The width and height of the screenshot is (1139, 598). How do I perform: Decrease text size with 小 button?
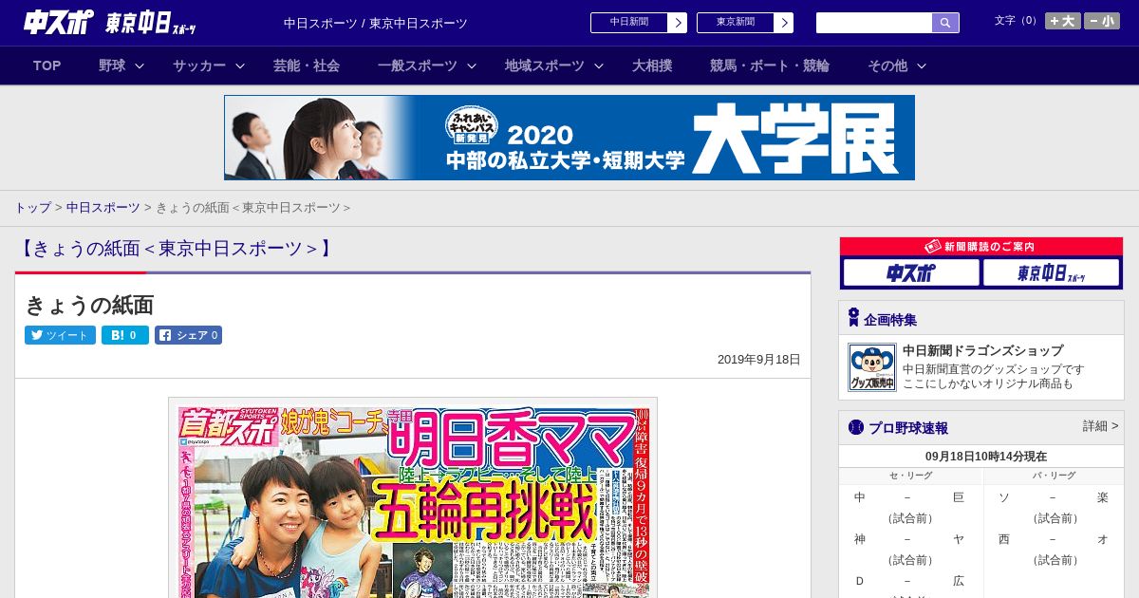point(1102,21)
